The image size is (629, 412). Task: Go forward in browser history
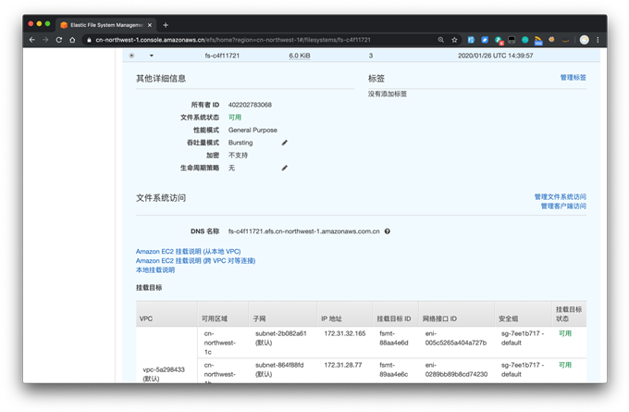point(45,40)
